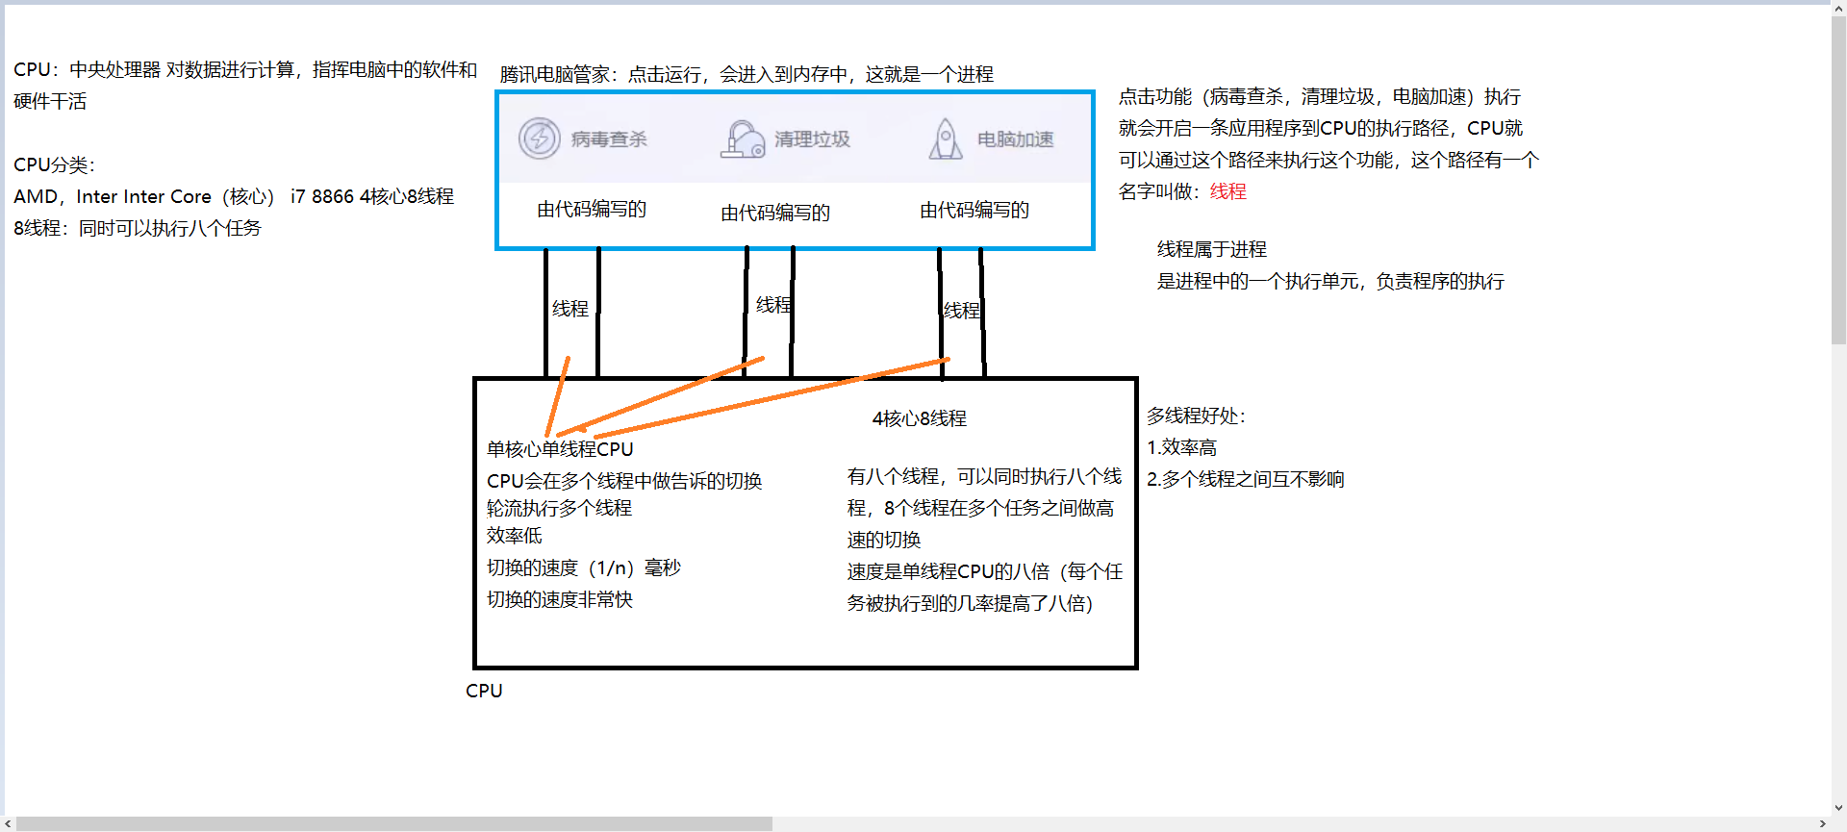Click the rocket icon beside 电脑加速
The image size is (1847, 832).
click(946, 139)
